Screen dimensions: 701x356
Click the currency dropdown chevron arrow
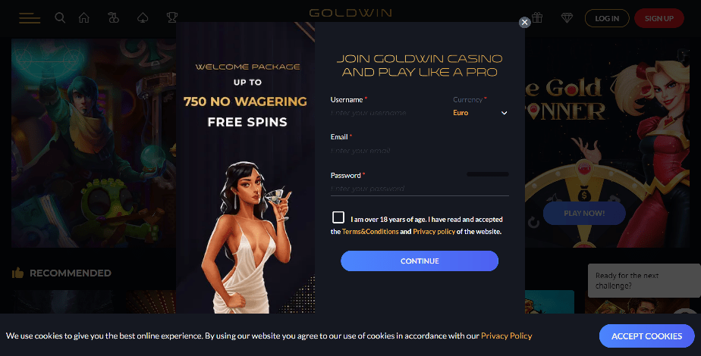pos(505,113)
